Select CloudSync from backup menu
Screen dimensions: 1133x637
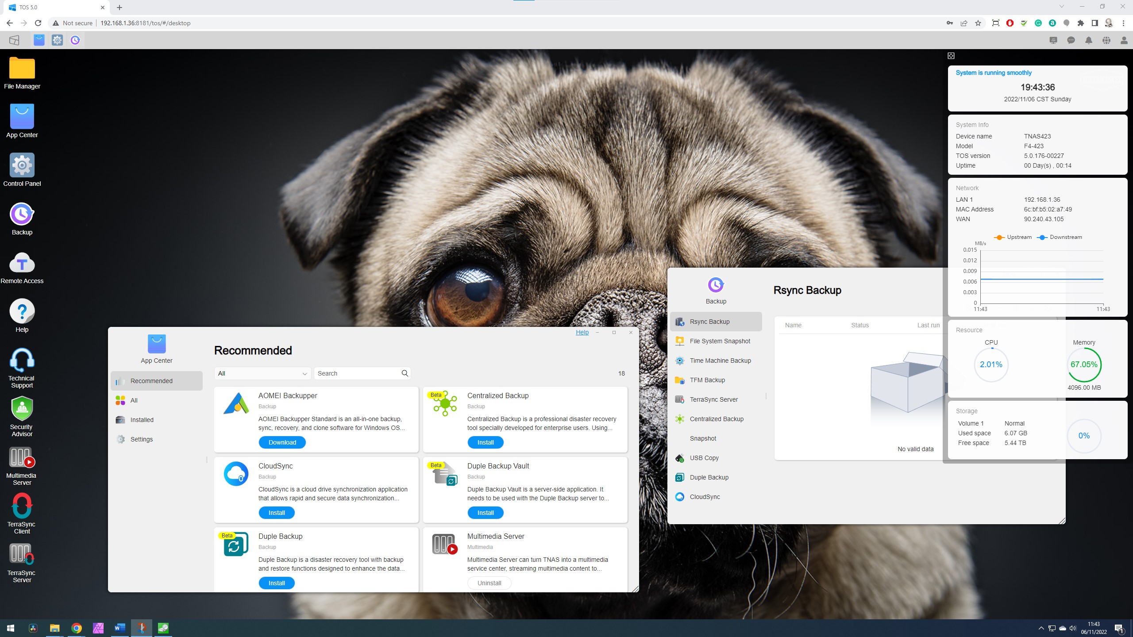coord(704,496)
